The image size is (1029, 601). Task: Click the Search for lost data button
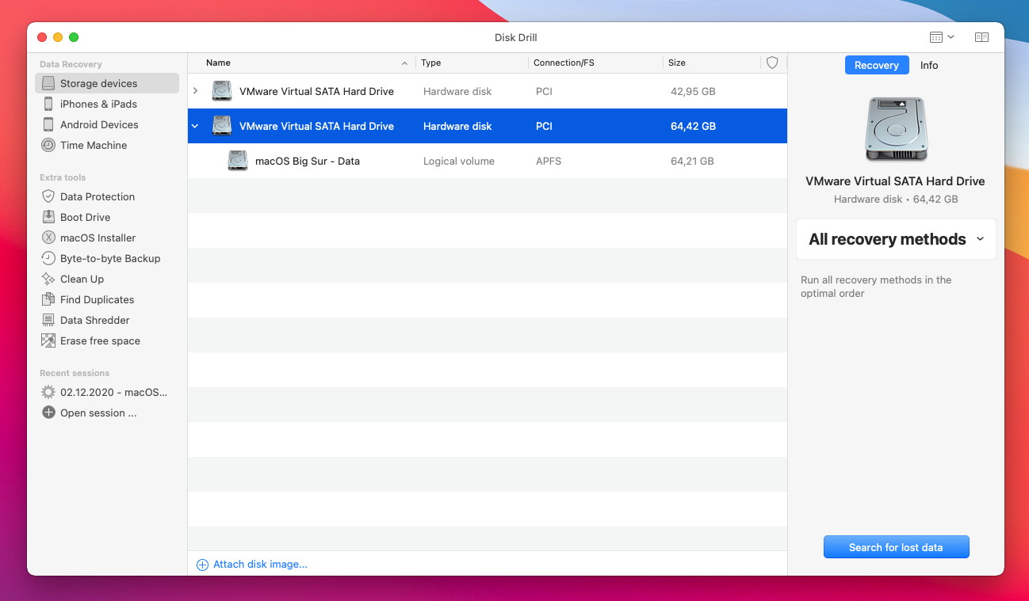tap(896, 547)
